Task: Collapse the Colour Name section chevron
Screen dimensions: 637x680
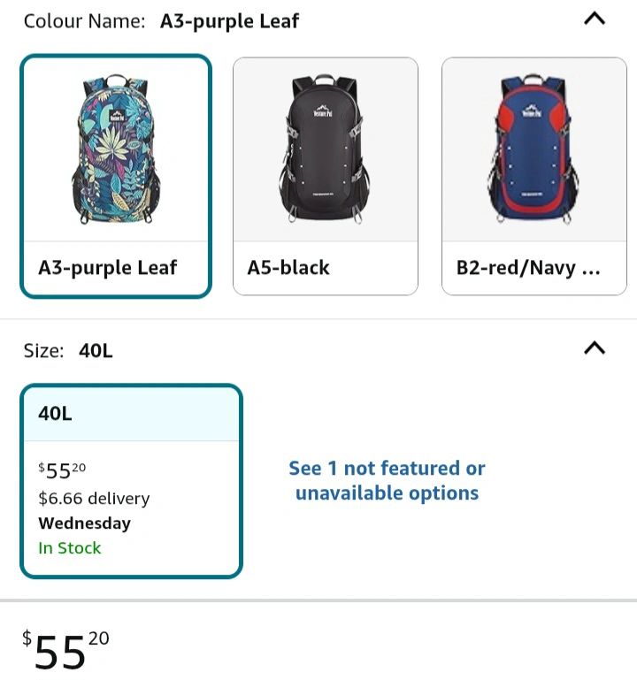Action: click(x=595, y=18)
